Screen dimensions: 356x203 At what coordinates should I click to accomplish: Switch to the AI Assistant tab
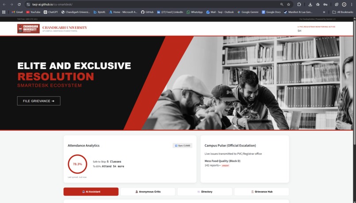click(x=91, y=192)
